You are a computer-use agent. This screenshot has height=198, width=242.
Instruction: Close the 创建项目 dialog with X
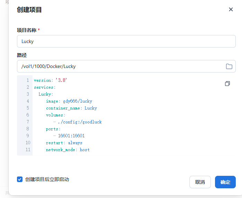231,9
